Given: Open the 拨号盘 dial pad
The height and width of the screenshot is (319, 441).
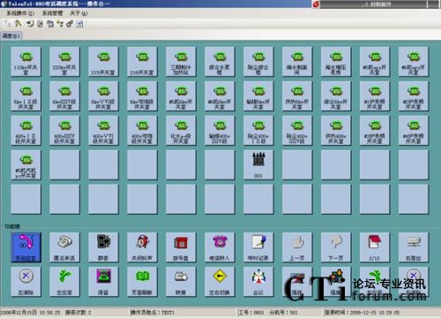Looking at the screenshot, I should pos(181,247).
